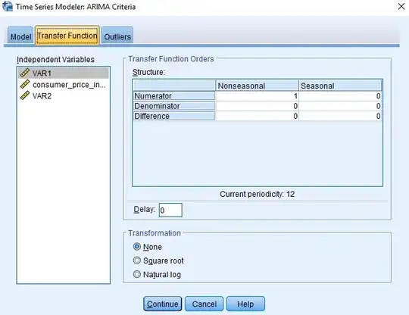This screenshot has width=409, height=315.
Task: Edit the Nonseasonal Numerator cell
Action: click(x=257, y=96)
